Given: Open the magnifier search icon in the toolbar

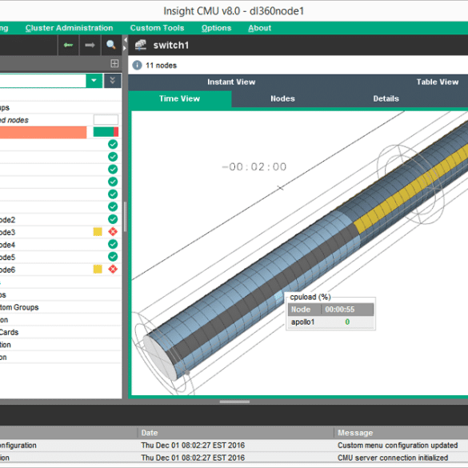Looking at the screenshot, I should (x=111, y=45).
